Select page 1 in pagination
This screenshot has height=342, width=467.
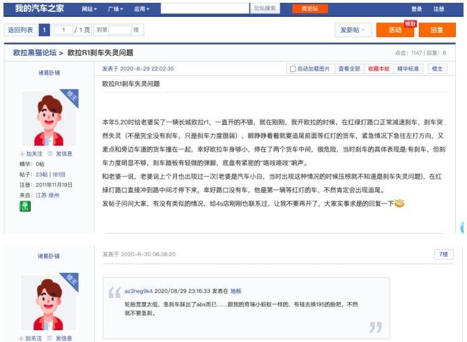(45, 30)
